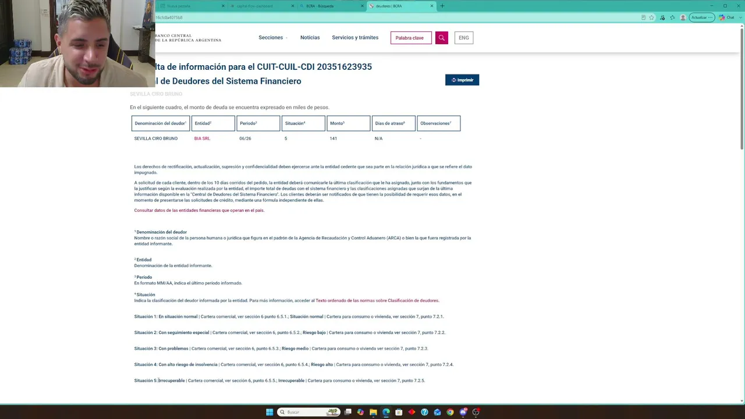
Task: Switch site language with ENG button
Action: coord(464,38)
